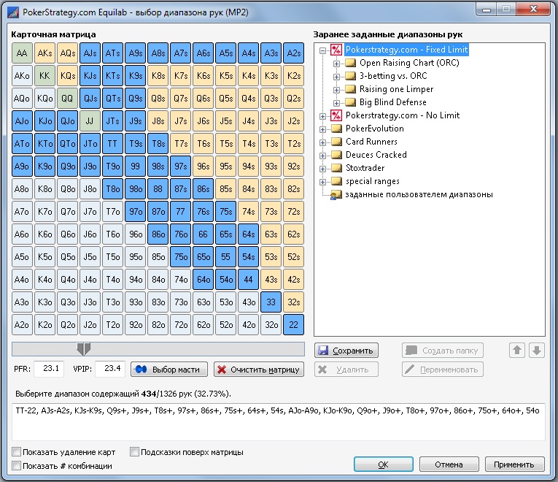Toggle the A2s hand cell

click(x=294, y=53)
